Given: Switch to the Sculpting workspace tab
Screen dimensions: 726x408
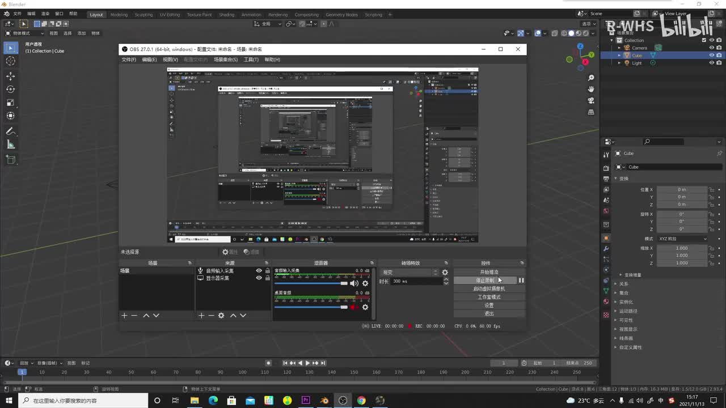Looking at the screenshot, I should 143,15.
